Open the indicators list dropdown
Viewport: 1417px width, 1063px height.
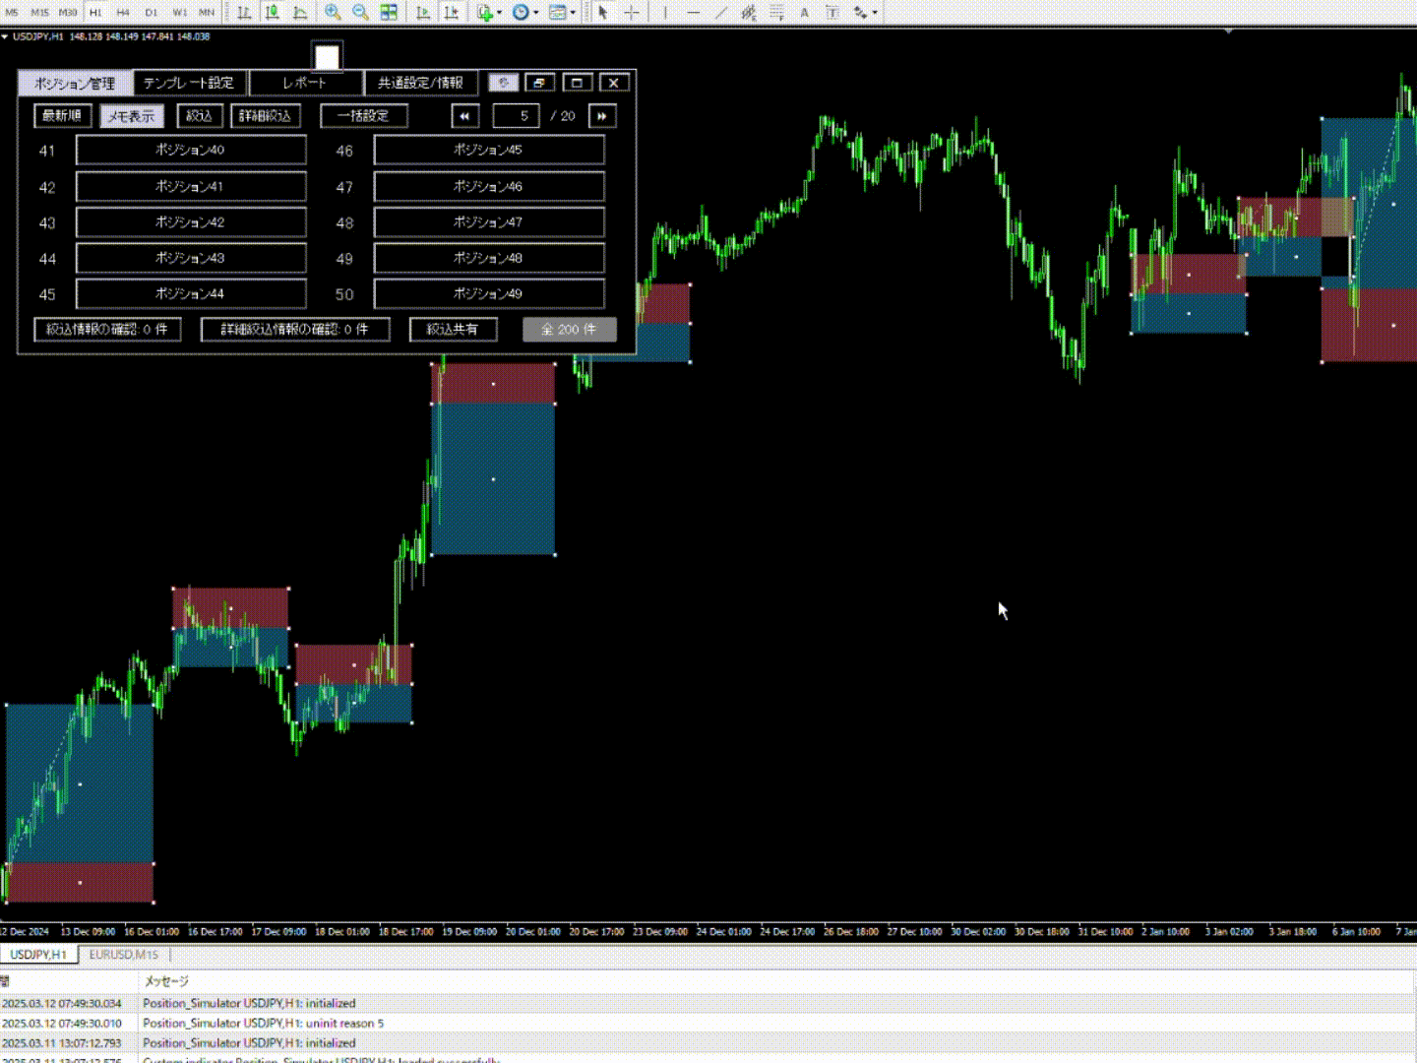point(488,12)
